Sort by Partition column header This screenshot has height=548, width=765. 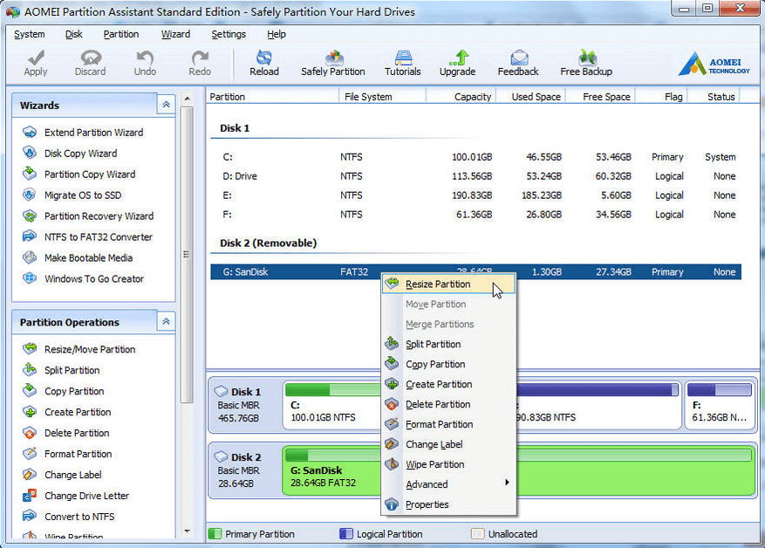point(273,97)
